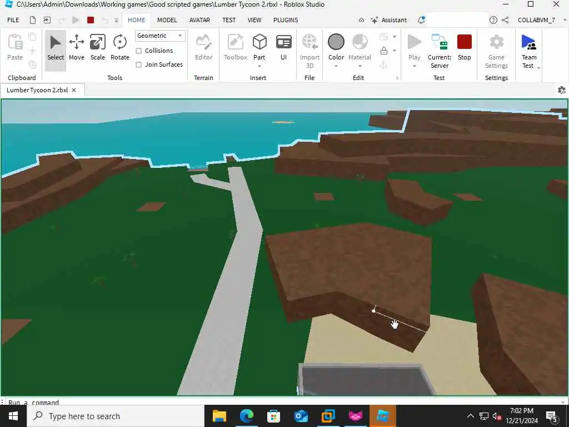Switch to the MODEL ribbon tab
This screenshot has height=427, width=569.
coord(167,20)
